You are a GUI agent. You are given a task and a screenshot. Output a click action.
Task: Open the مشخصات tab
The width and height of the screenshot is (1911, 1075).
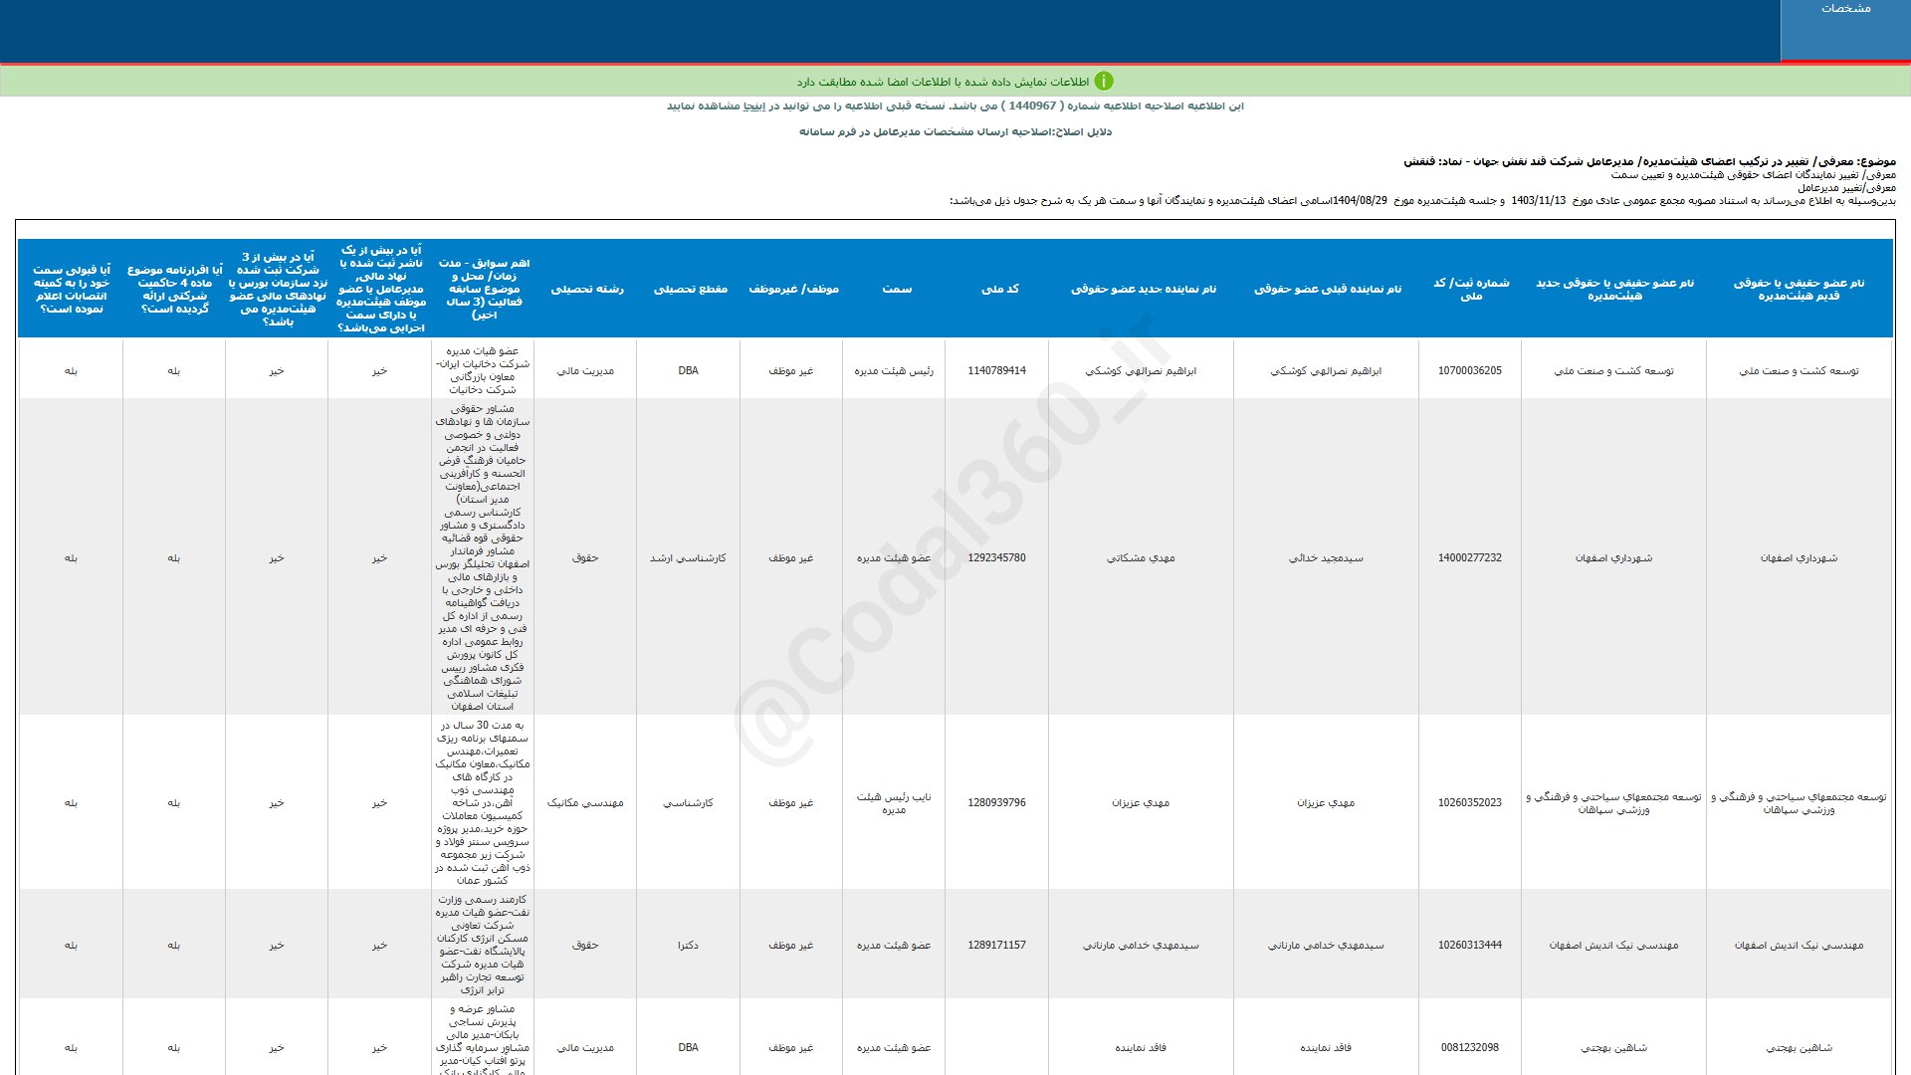pyautogui.click(x=1845, y=9)
